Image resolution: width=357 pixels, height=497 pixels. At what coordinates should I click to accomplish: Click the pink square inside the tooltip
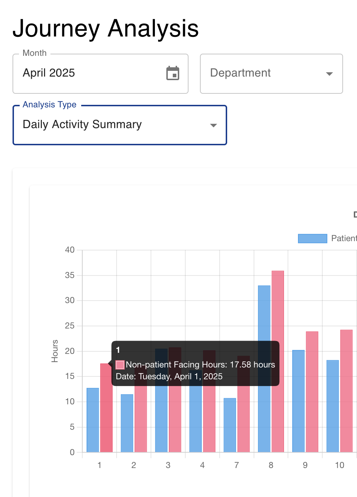120,364
